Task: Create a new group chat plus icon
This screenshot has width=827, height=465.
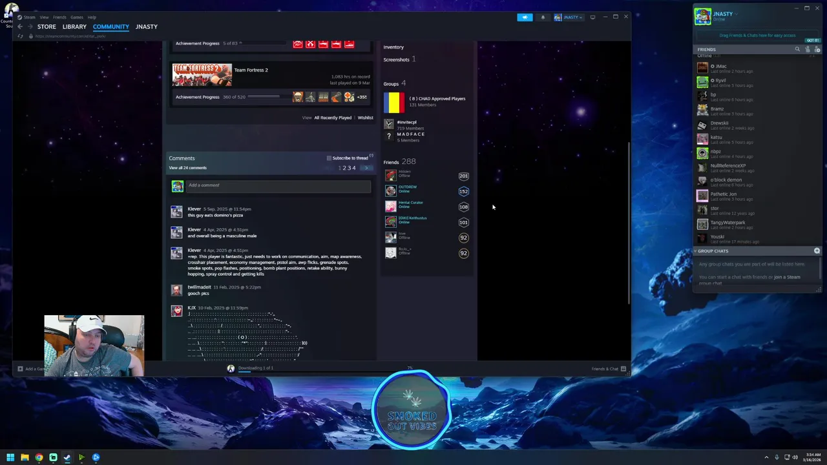Action: pyautogui.click(x=817, y=251)
